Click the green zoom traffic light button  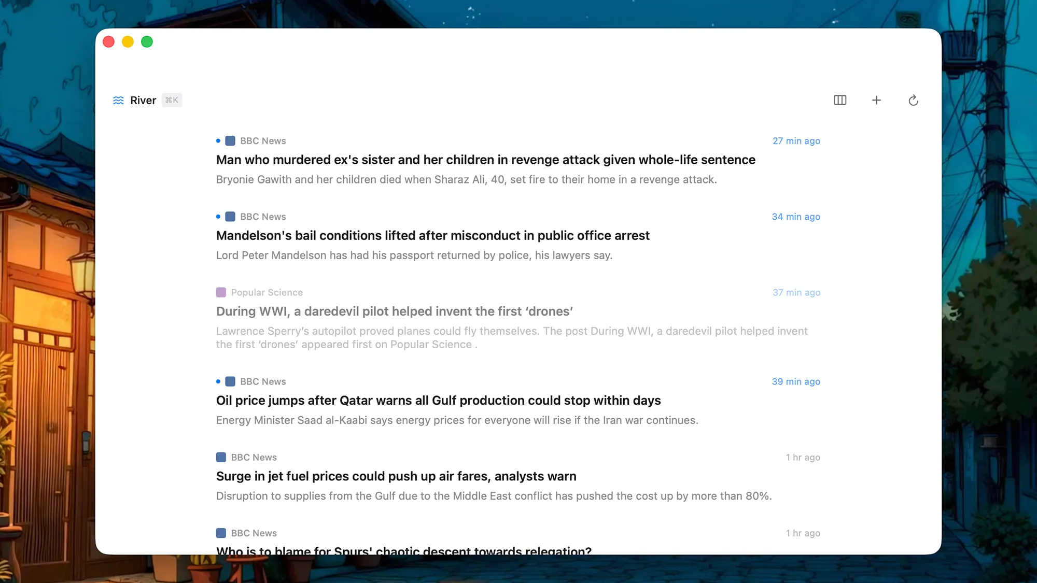point(147,41)
